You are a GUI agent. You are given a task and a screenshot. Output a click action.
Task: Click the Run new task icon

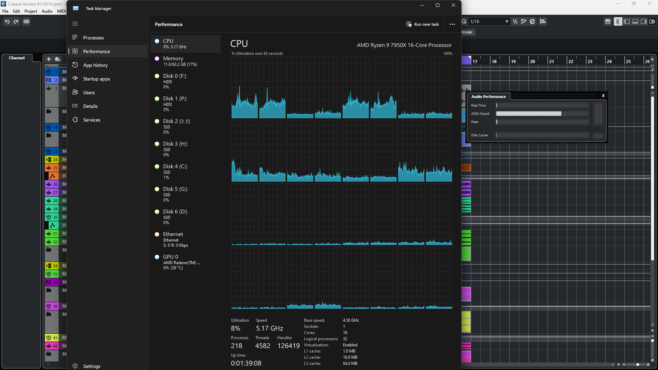409,24
